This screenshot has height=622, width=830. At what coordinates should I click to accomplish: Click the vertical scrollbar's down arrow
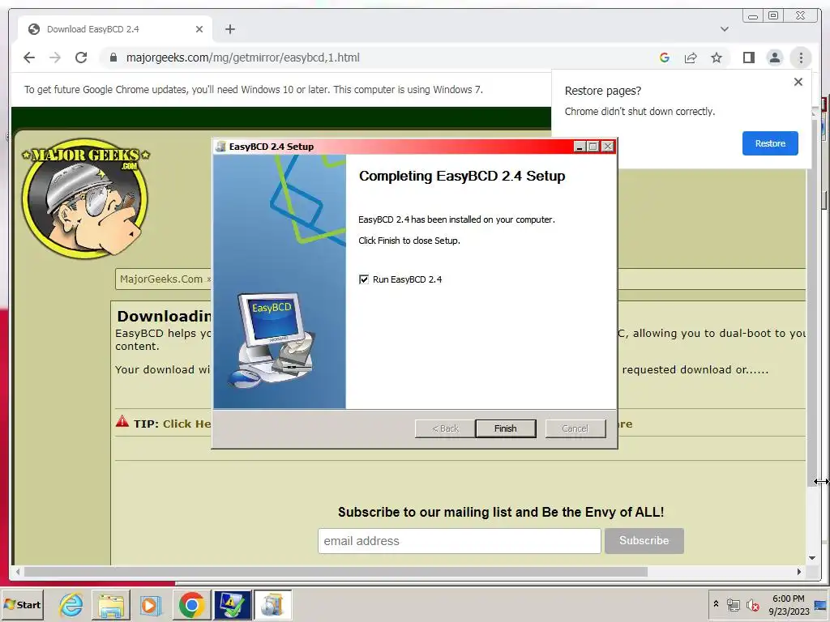(x=812, y=558)
